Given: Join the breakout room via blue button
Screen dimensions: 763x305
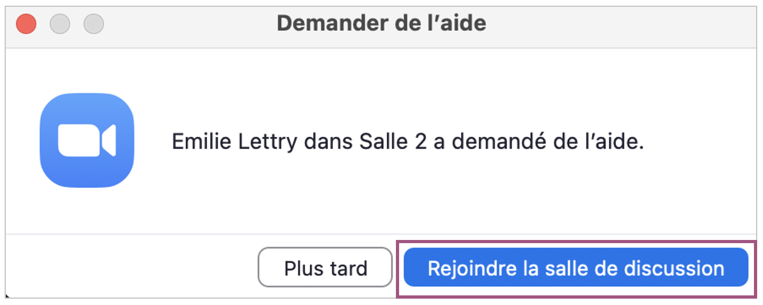Looking at the screenshot, I should click(576, 268).
